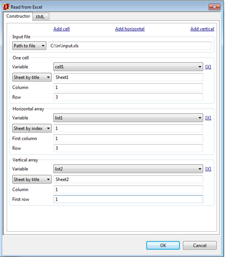Switch to the XML tab
This screenshot has height=257, width=225.
click(x=41, y=17)
